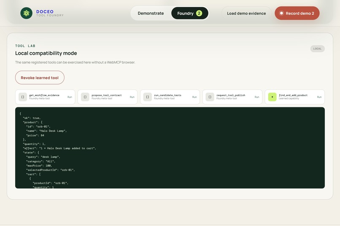
Task: Click the run_candidate_tests tool name
Action: pos(167,95)
